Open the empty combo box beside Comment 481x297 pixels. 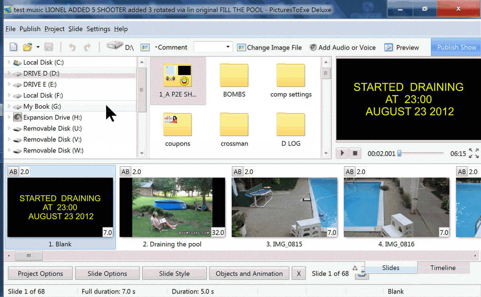(213, 47)
